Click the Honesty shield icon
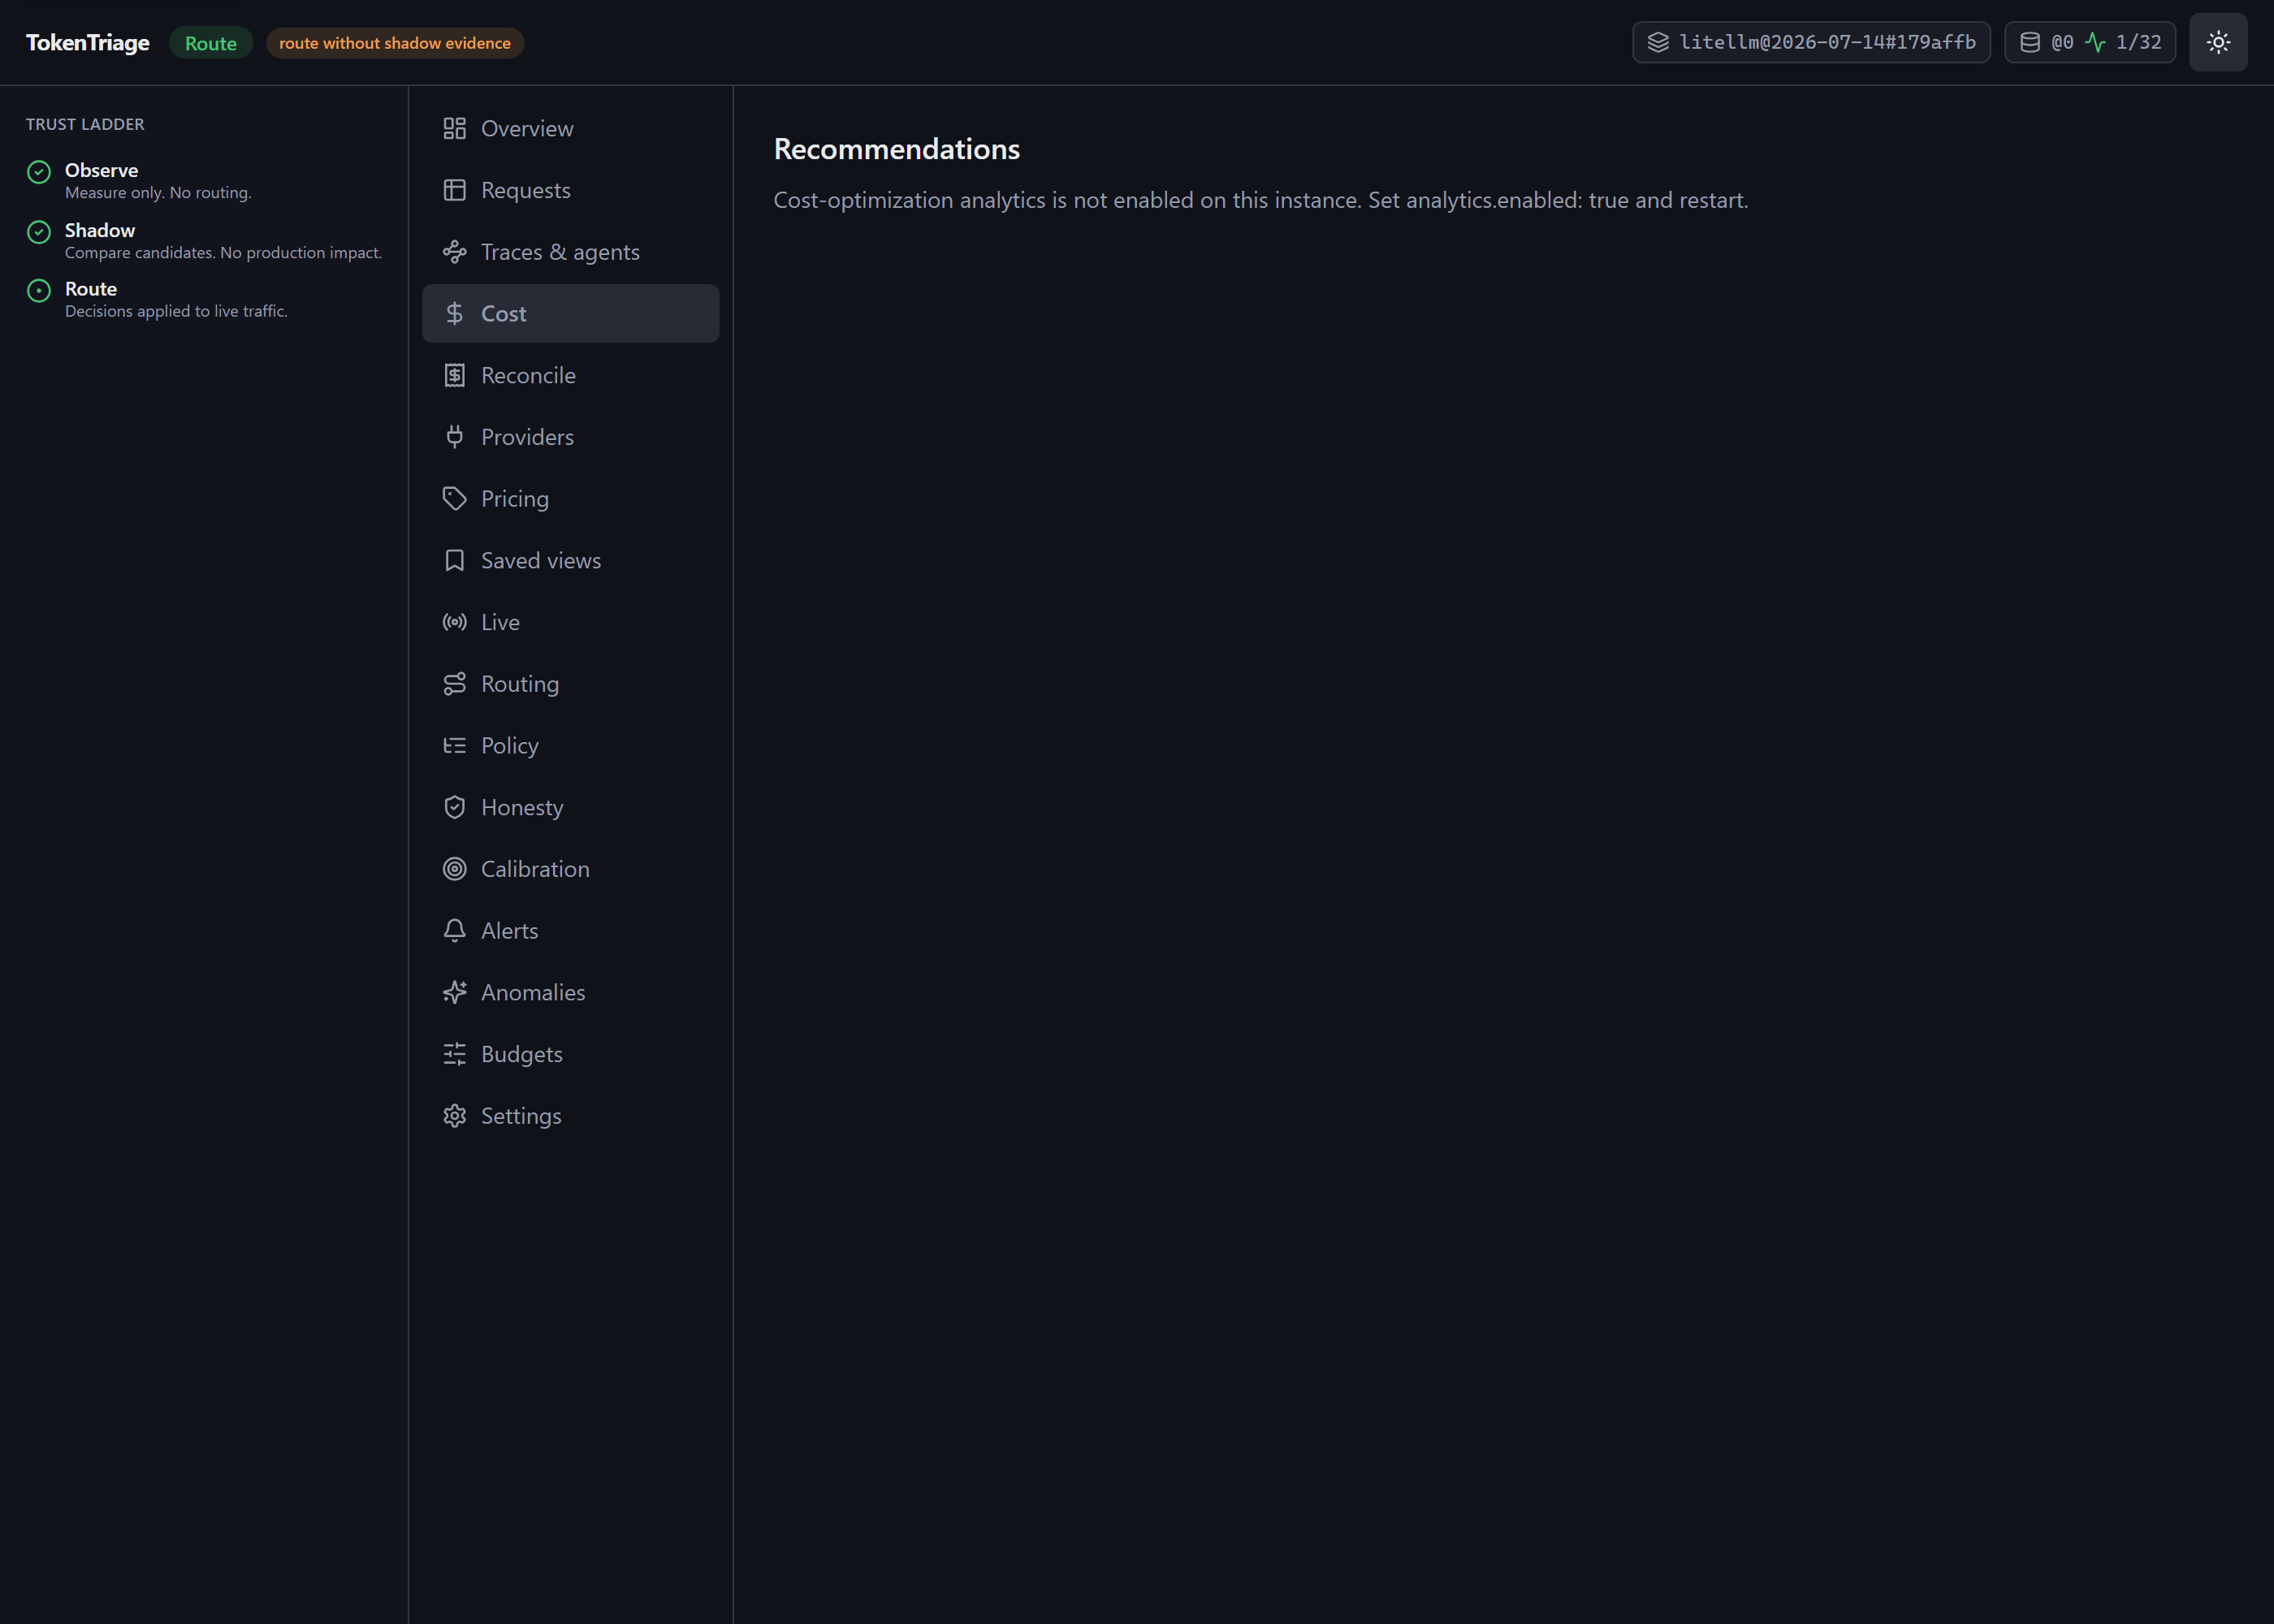2274x1624 pixels. 454,807
